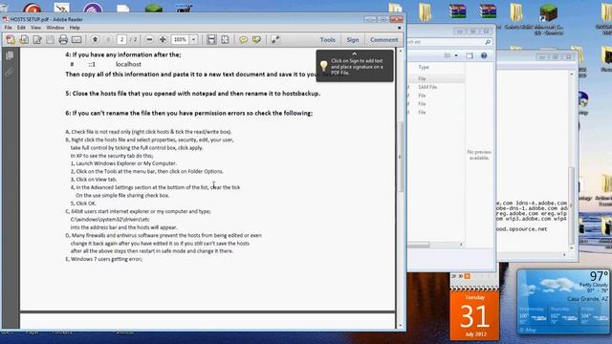
Task: Click the fit-width scrolling mode icon
Action: click(211, 40)
